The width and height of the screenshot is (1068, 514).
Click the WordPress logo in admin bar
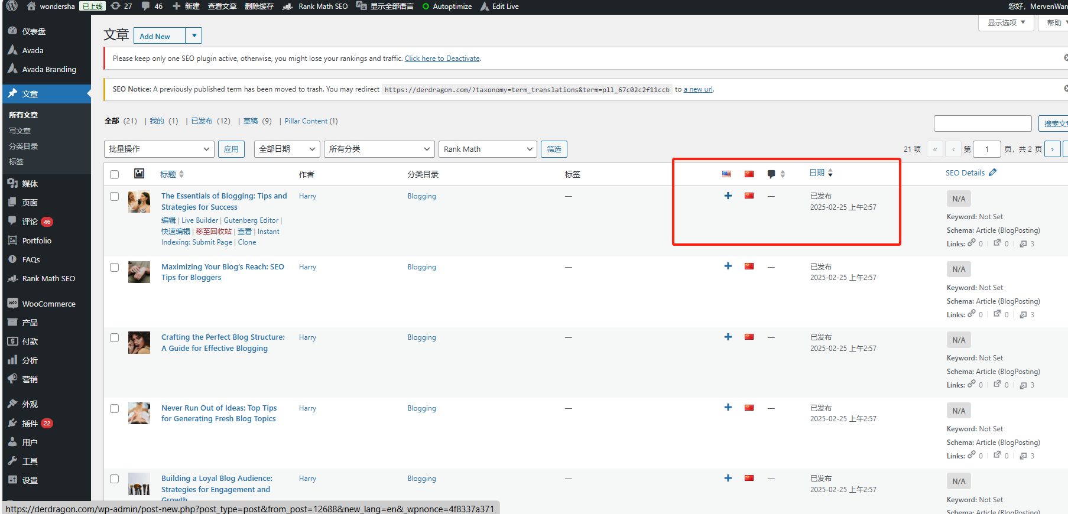pos(12,6)
